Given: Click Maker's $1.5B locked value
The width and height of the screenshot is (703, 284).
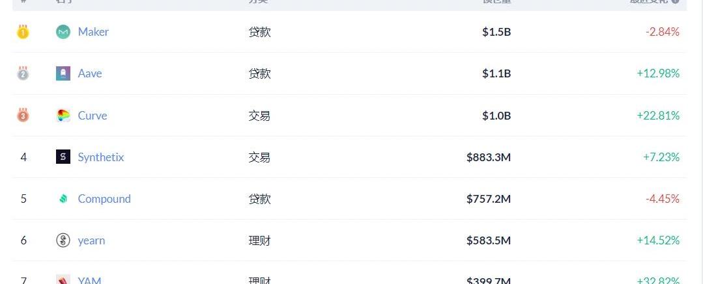Looking at the screenshot, I should [496, 32].
